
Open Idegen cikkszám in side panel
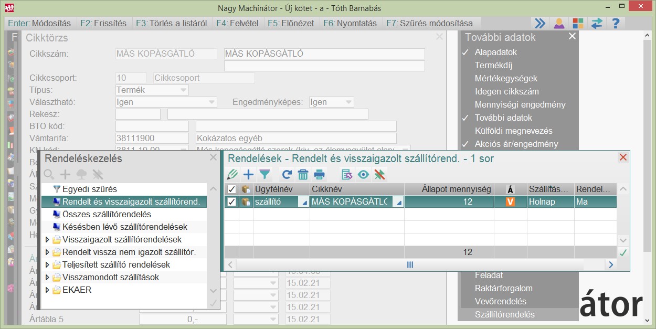[506, 91]
